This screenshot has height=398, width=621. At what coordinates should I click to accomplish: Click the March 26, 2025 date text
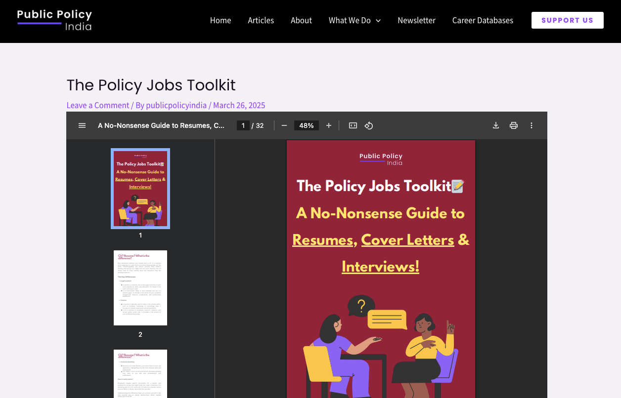[239, 105]
